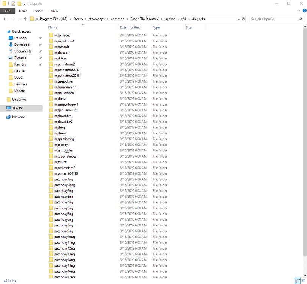Click folder icon of mpheist
Screen dimensions: 307x284
(51, 98)
